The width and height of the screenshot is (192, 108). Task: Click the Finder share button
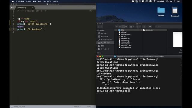click(144, 27)
